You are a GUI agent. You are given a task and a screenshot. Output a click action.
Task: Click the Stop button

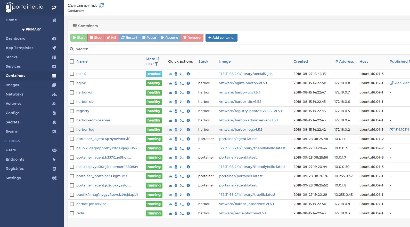click(96, 38)
